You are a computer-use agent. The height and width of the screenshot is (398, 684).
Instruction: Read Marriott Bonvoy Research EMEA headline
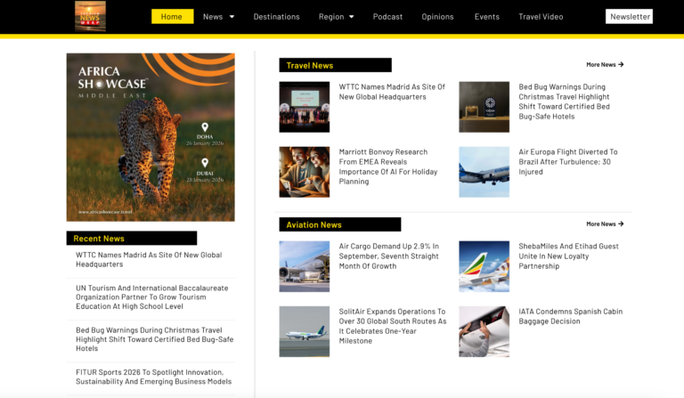pyautogui.click(x=388, y=167)
